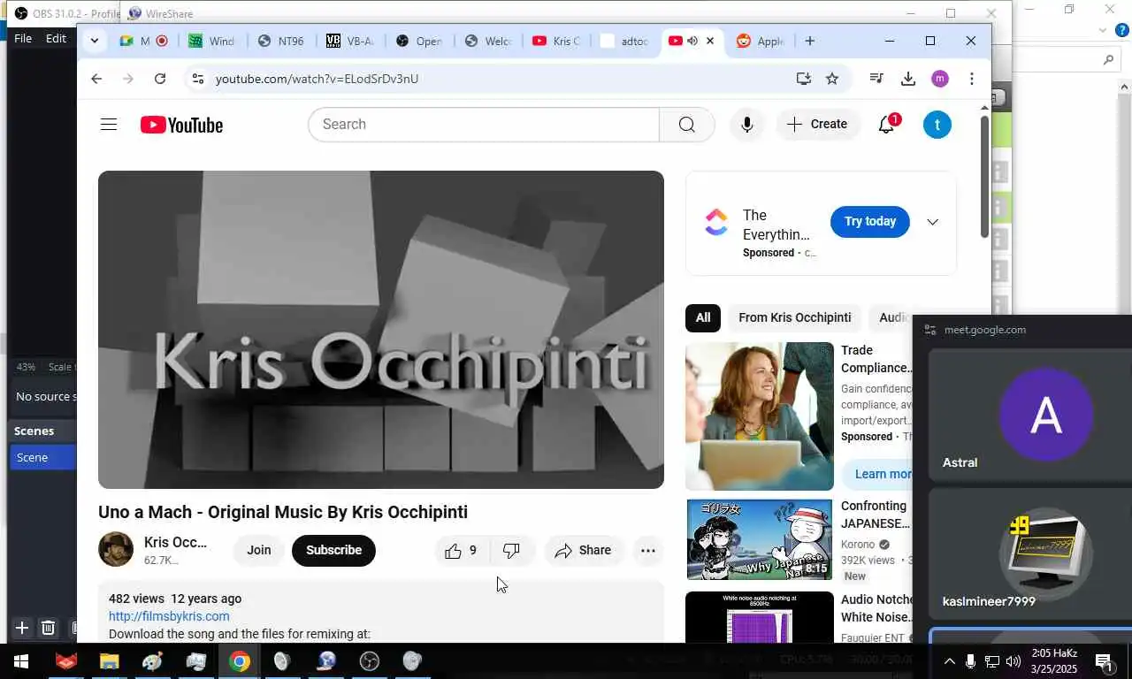Open the Trade Compliance ad thumbnail
Image resolution: width=1132 pixels, height=679 pixels.
[x=760, y=416]
